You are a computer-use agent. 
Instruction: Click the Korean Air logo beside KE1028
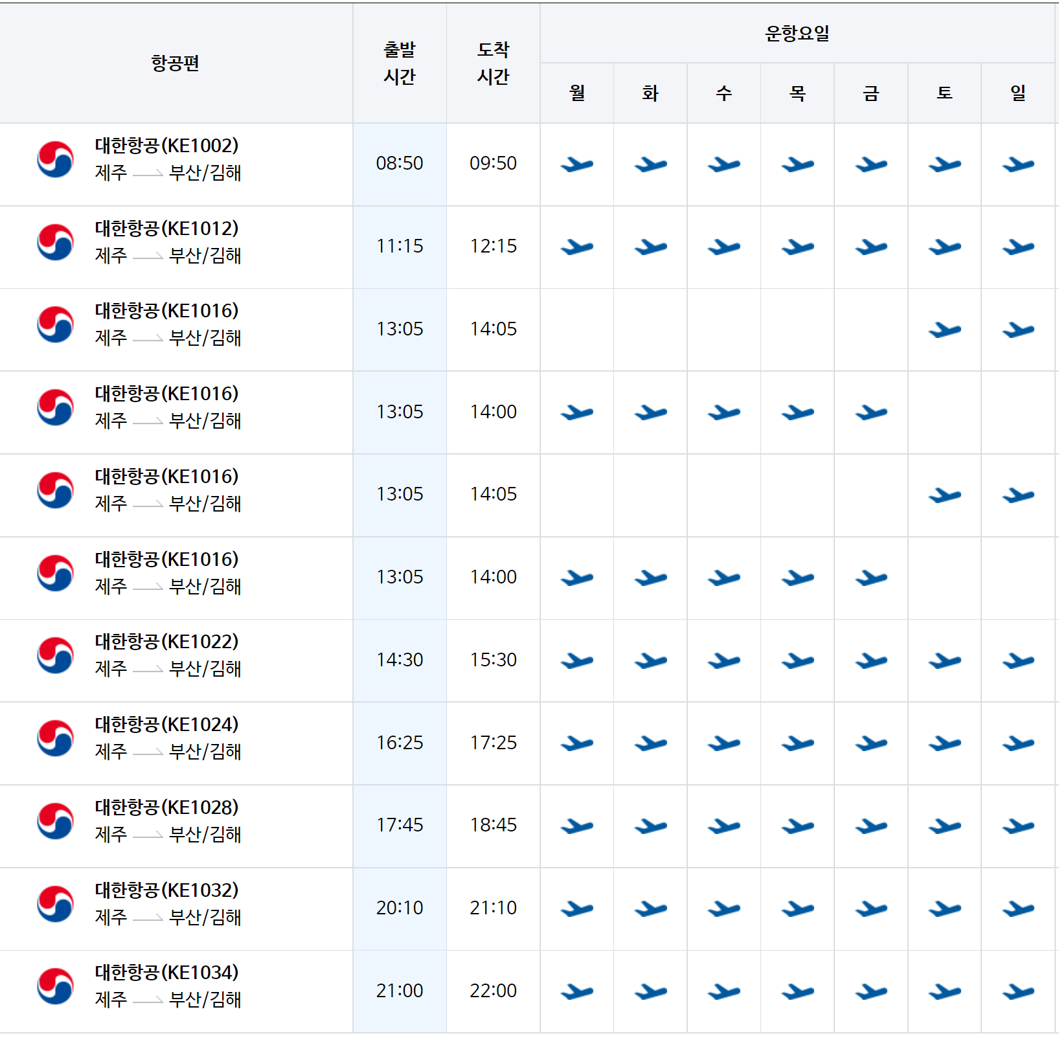pos(55,821)
